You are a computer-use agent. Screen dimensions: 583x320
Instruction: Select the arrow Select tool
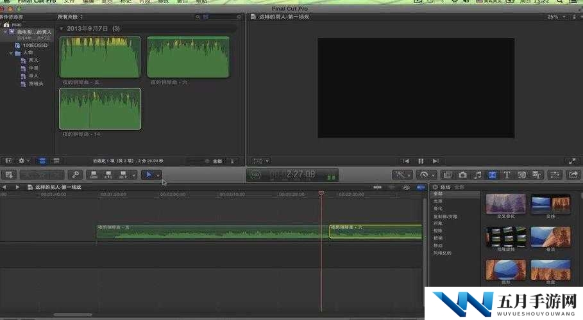point(148,175)
